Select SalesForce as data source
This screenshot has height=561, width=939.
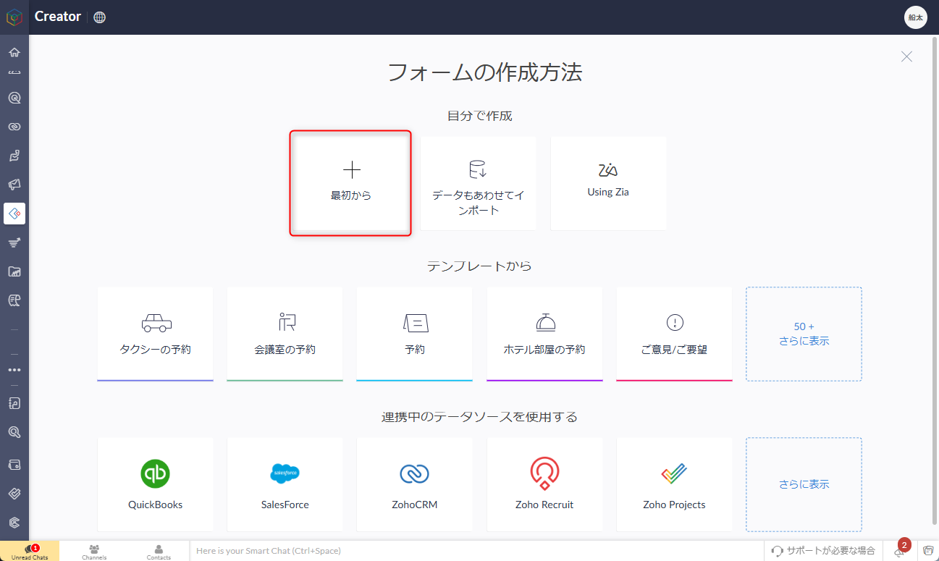point(285,484)
